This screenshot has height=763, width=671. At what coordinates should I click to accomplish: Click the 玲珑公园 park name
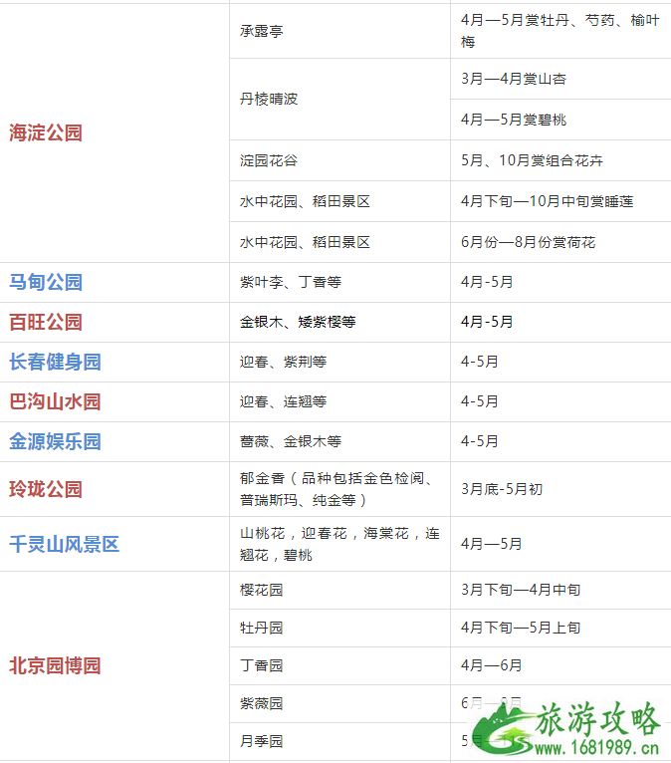pos(46,489)
